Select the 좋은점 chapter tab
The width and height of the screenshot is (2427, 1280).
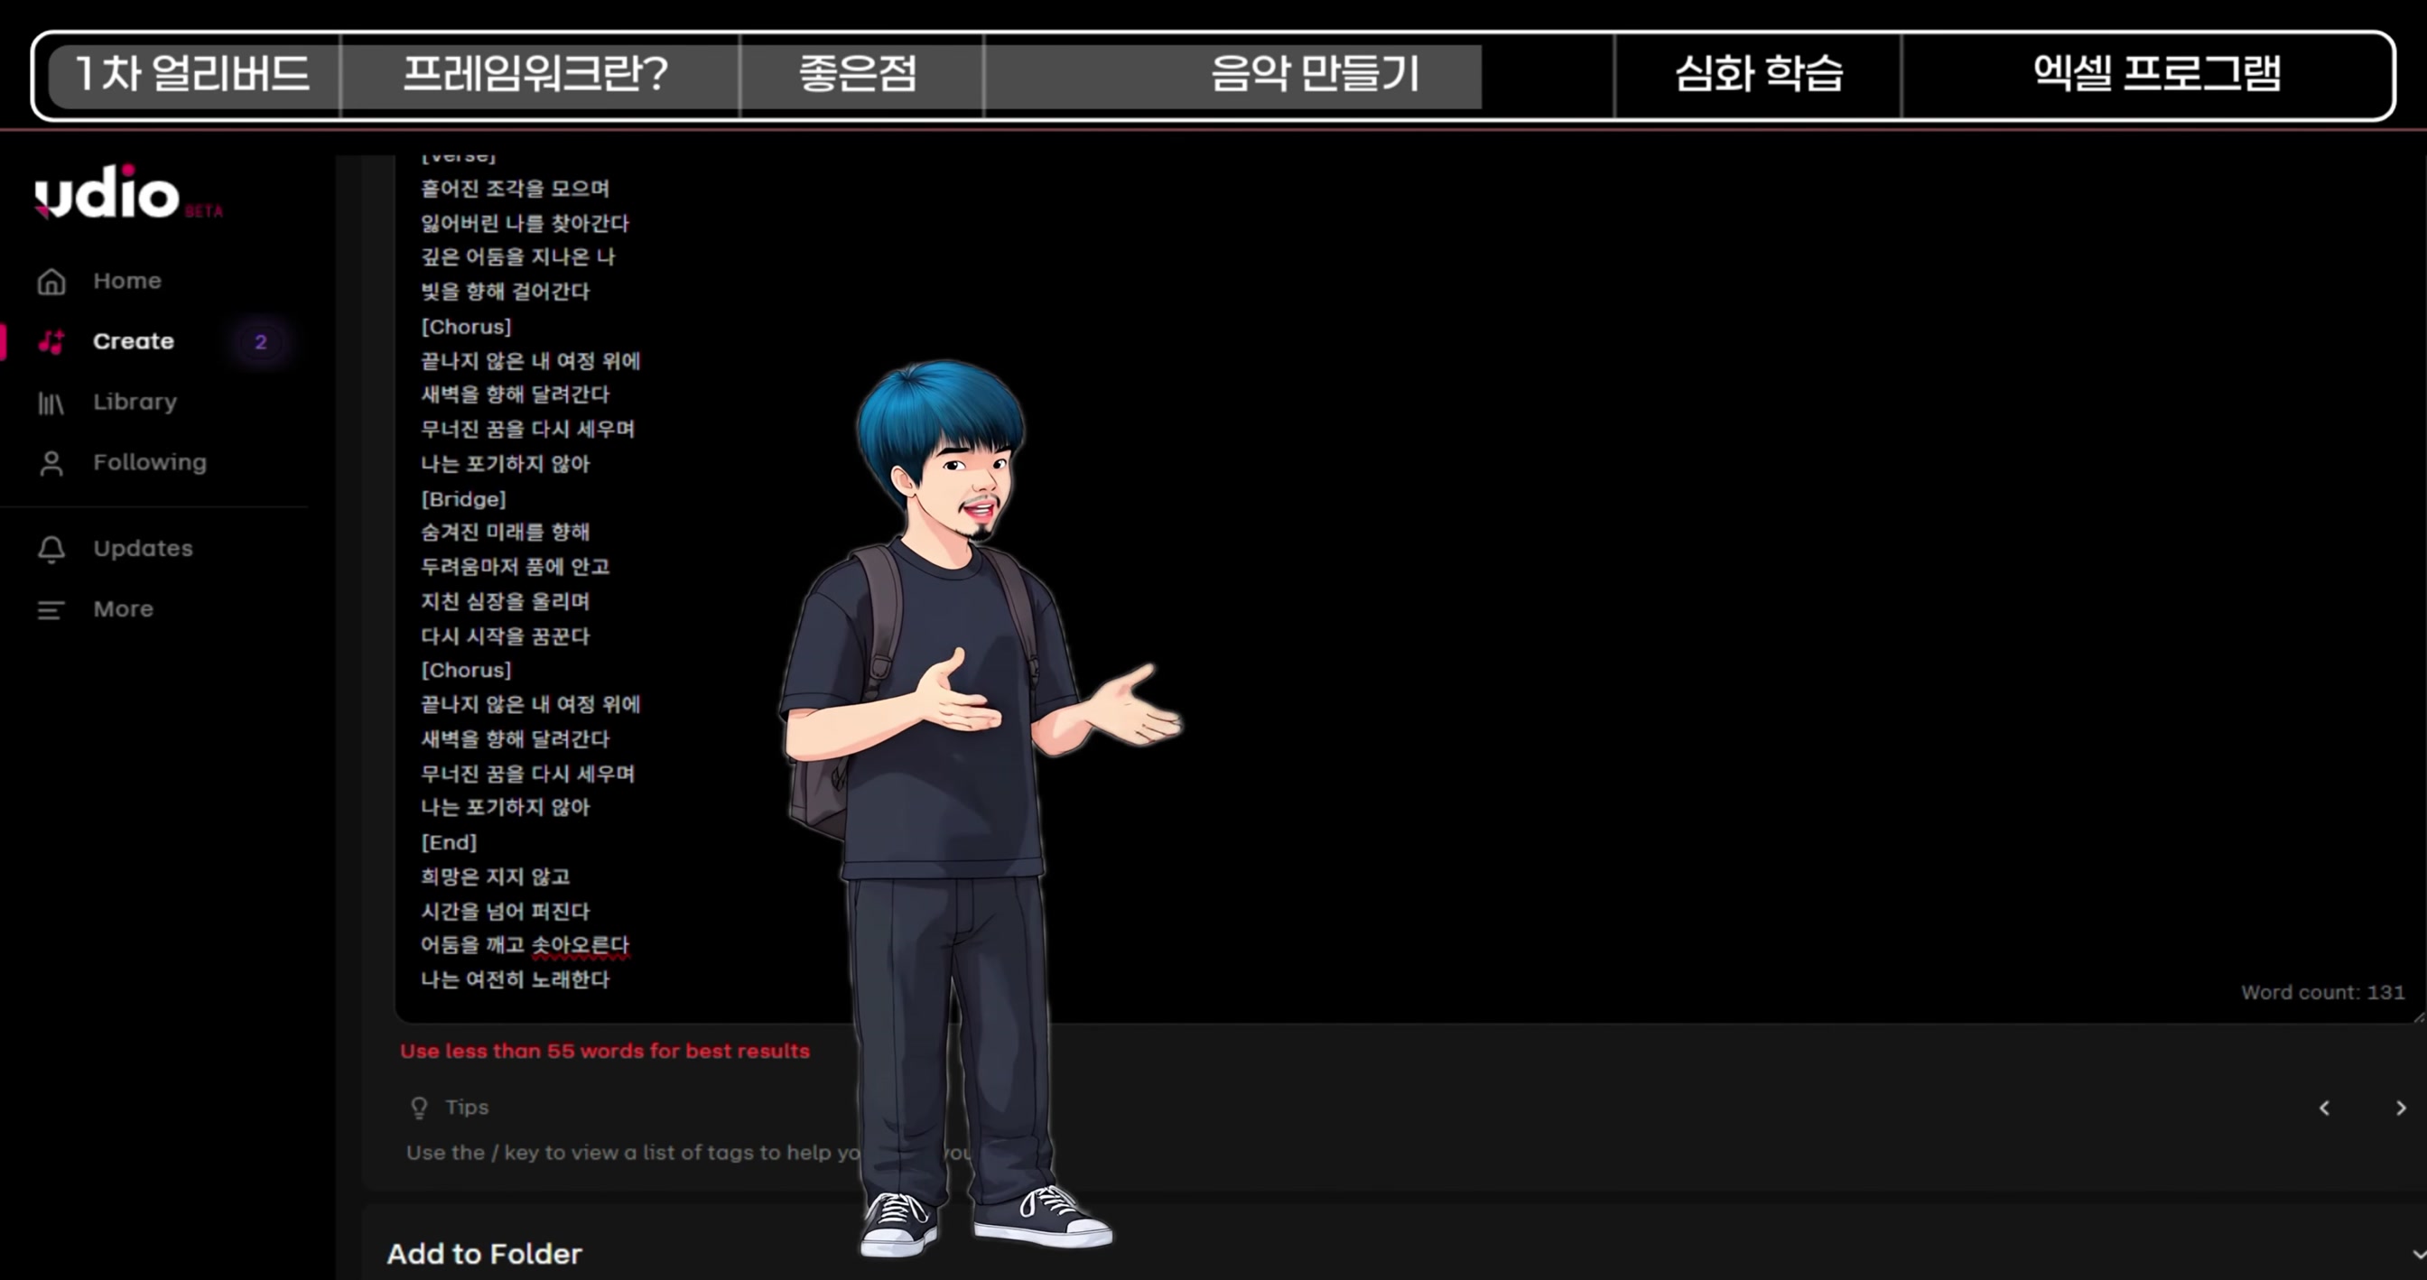point(859,74)
